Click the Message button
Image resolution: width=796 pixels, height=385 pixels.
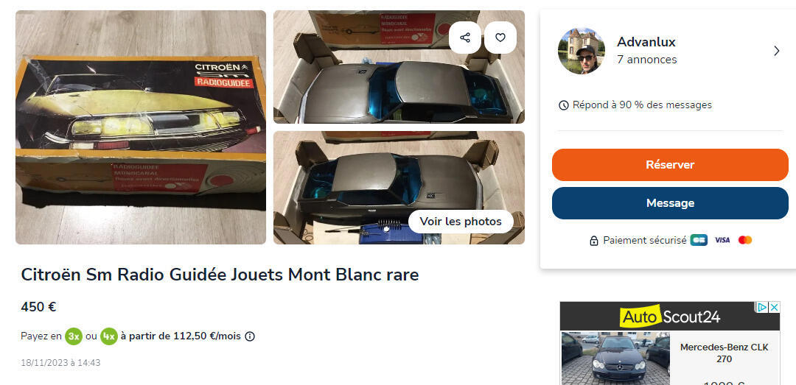(x=670, y=203)
